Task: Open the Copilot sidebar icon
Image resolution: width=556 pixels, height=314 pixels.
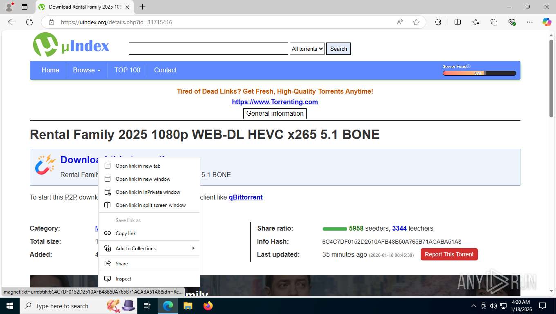Action: tap(547, 22)
